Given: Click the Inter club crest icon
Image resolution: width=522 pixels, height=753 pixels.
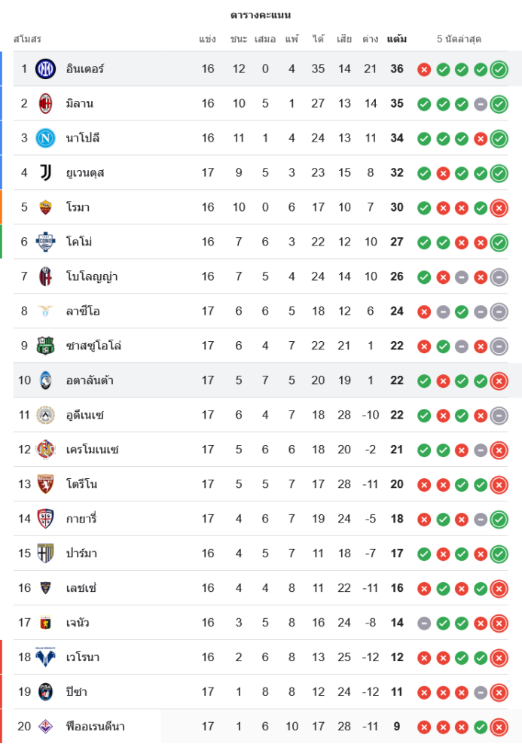Looking at the screenshot, I should coord(46,69).
